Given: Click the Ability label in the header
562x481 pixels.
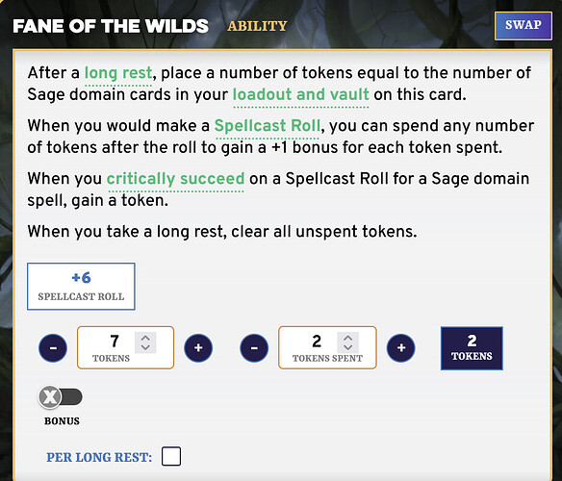Looking at the screenshot, I should (257, 26).
